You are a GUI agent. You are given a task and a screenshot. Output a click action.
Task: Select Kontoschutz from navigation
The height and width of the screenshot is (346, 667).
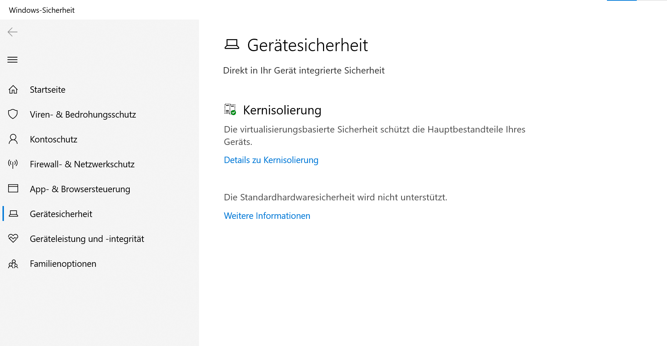click(99, 139)
